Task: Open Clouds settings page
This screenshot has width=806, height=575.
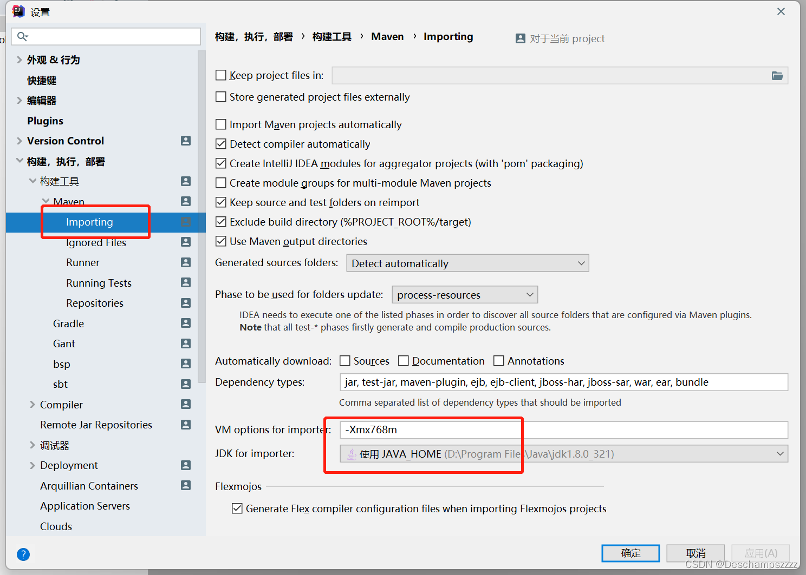Action: (x=56, y=526)
